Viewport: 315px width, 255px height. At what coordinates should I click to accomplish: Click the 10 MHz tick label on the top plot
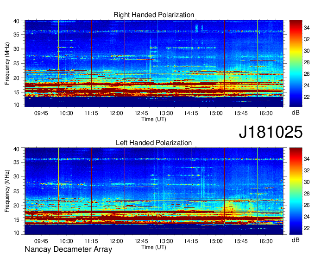(x=16, y=105)
